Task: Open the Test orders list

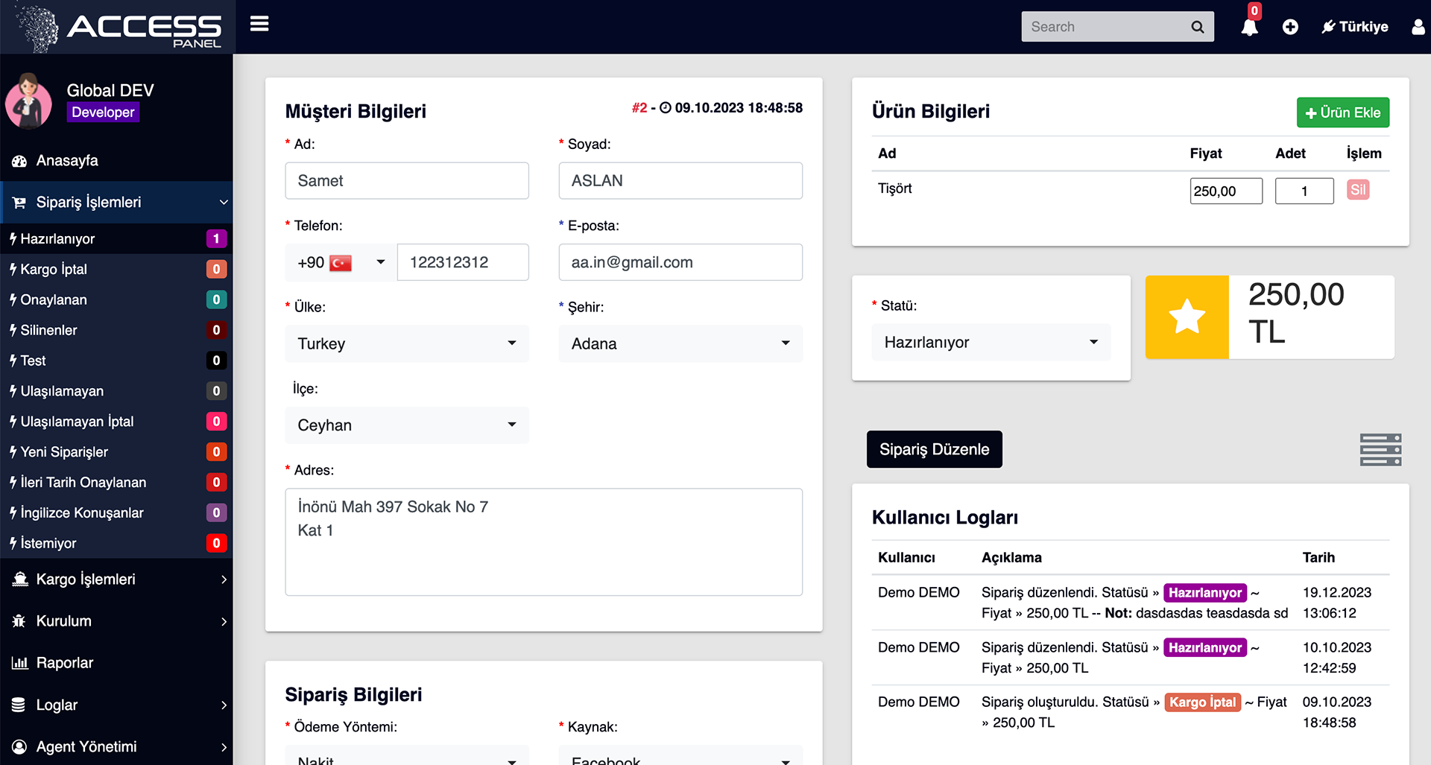Action: [116, 361]
